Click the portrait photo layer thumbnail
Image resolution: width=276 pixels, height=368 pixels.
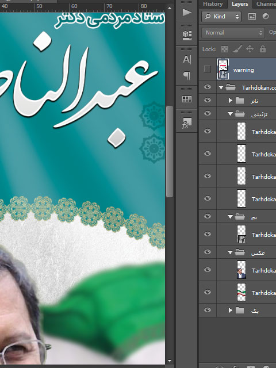tap(241, 270)
